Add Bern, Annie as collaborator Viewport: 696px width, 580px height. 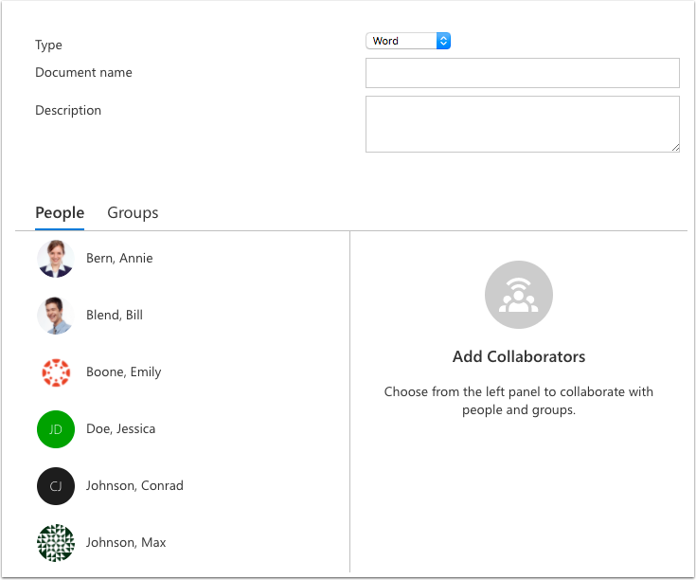point(119,258)
